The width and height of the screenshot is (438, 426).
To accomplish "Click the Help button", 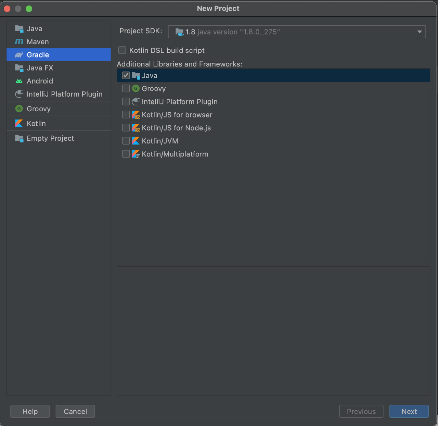I will [30, 411].
